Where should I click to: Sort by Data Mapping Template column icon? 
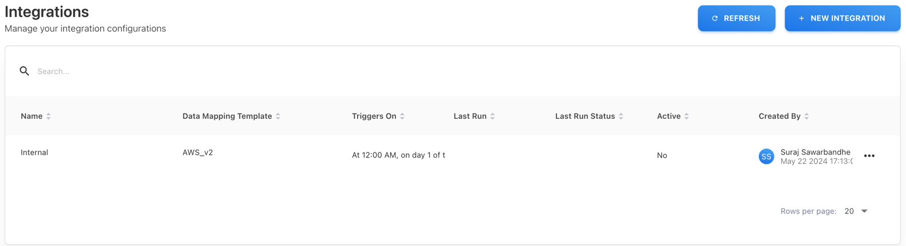278,116
